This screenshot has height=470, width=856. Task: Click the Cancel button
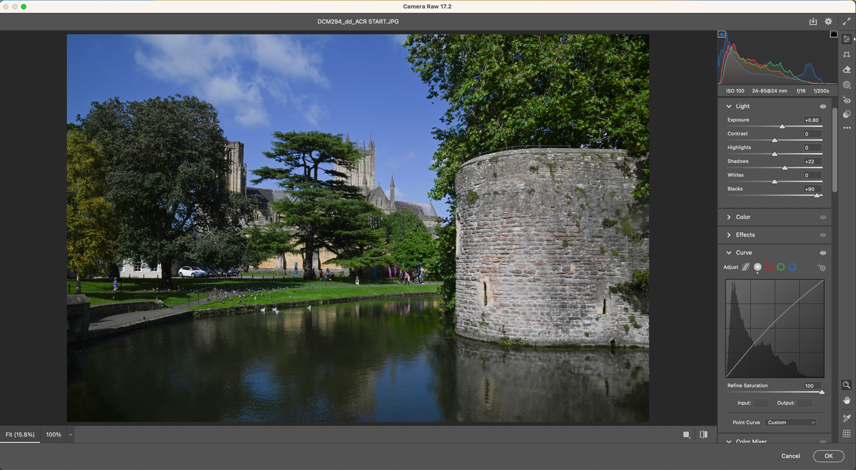[x=790, y=456]
